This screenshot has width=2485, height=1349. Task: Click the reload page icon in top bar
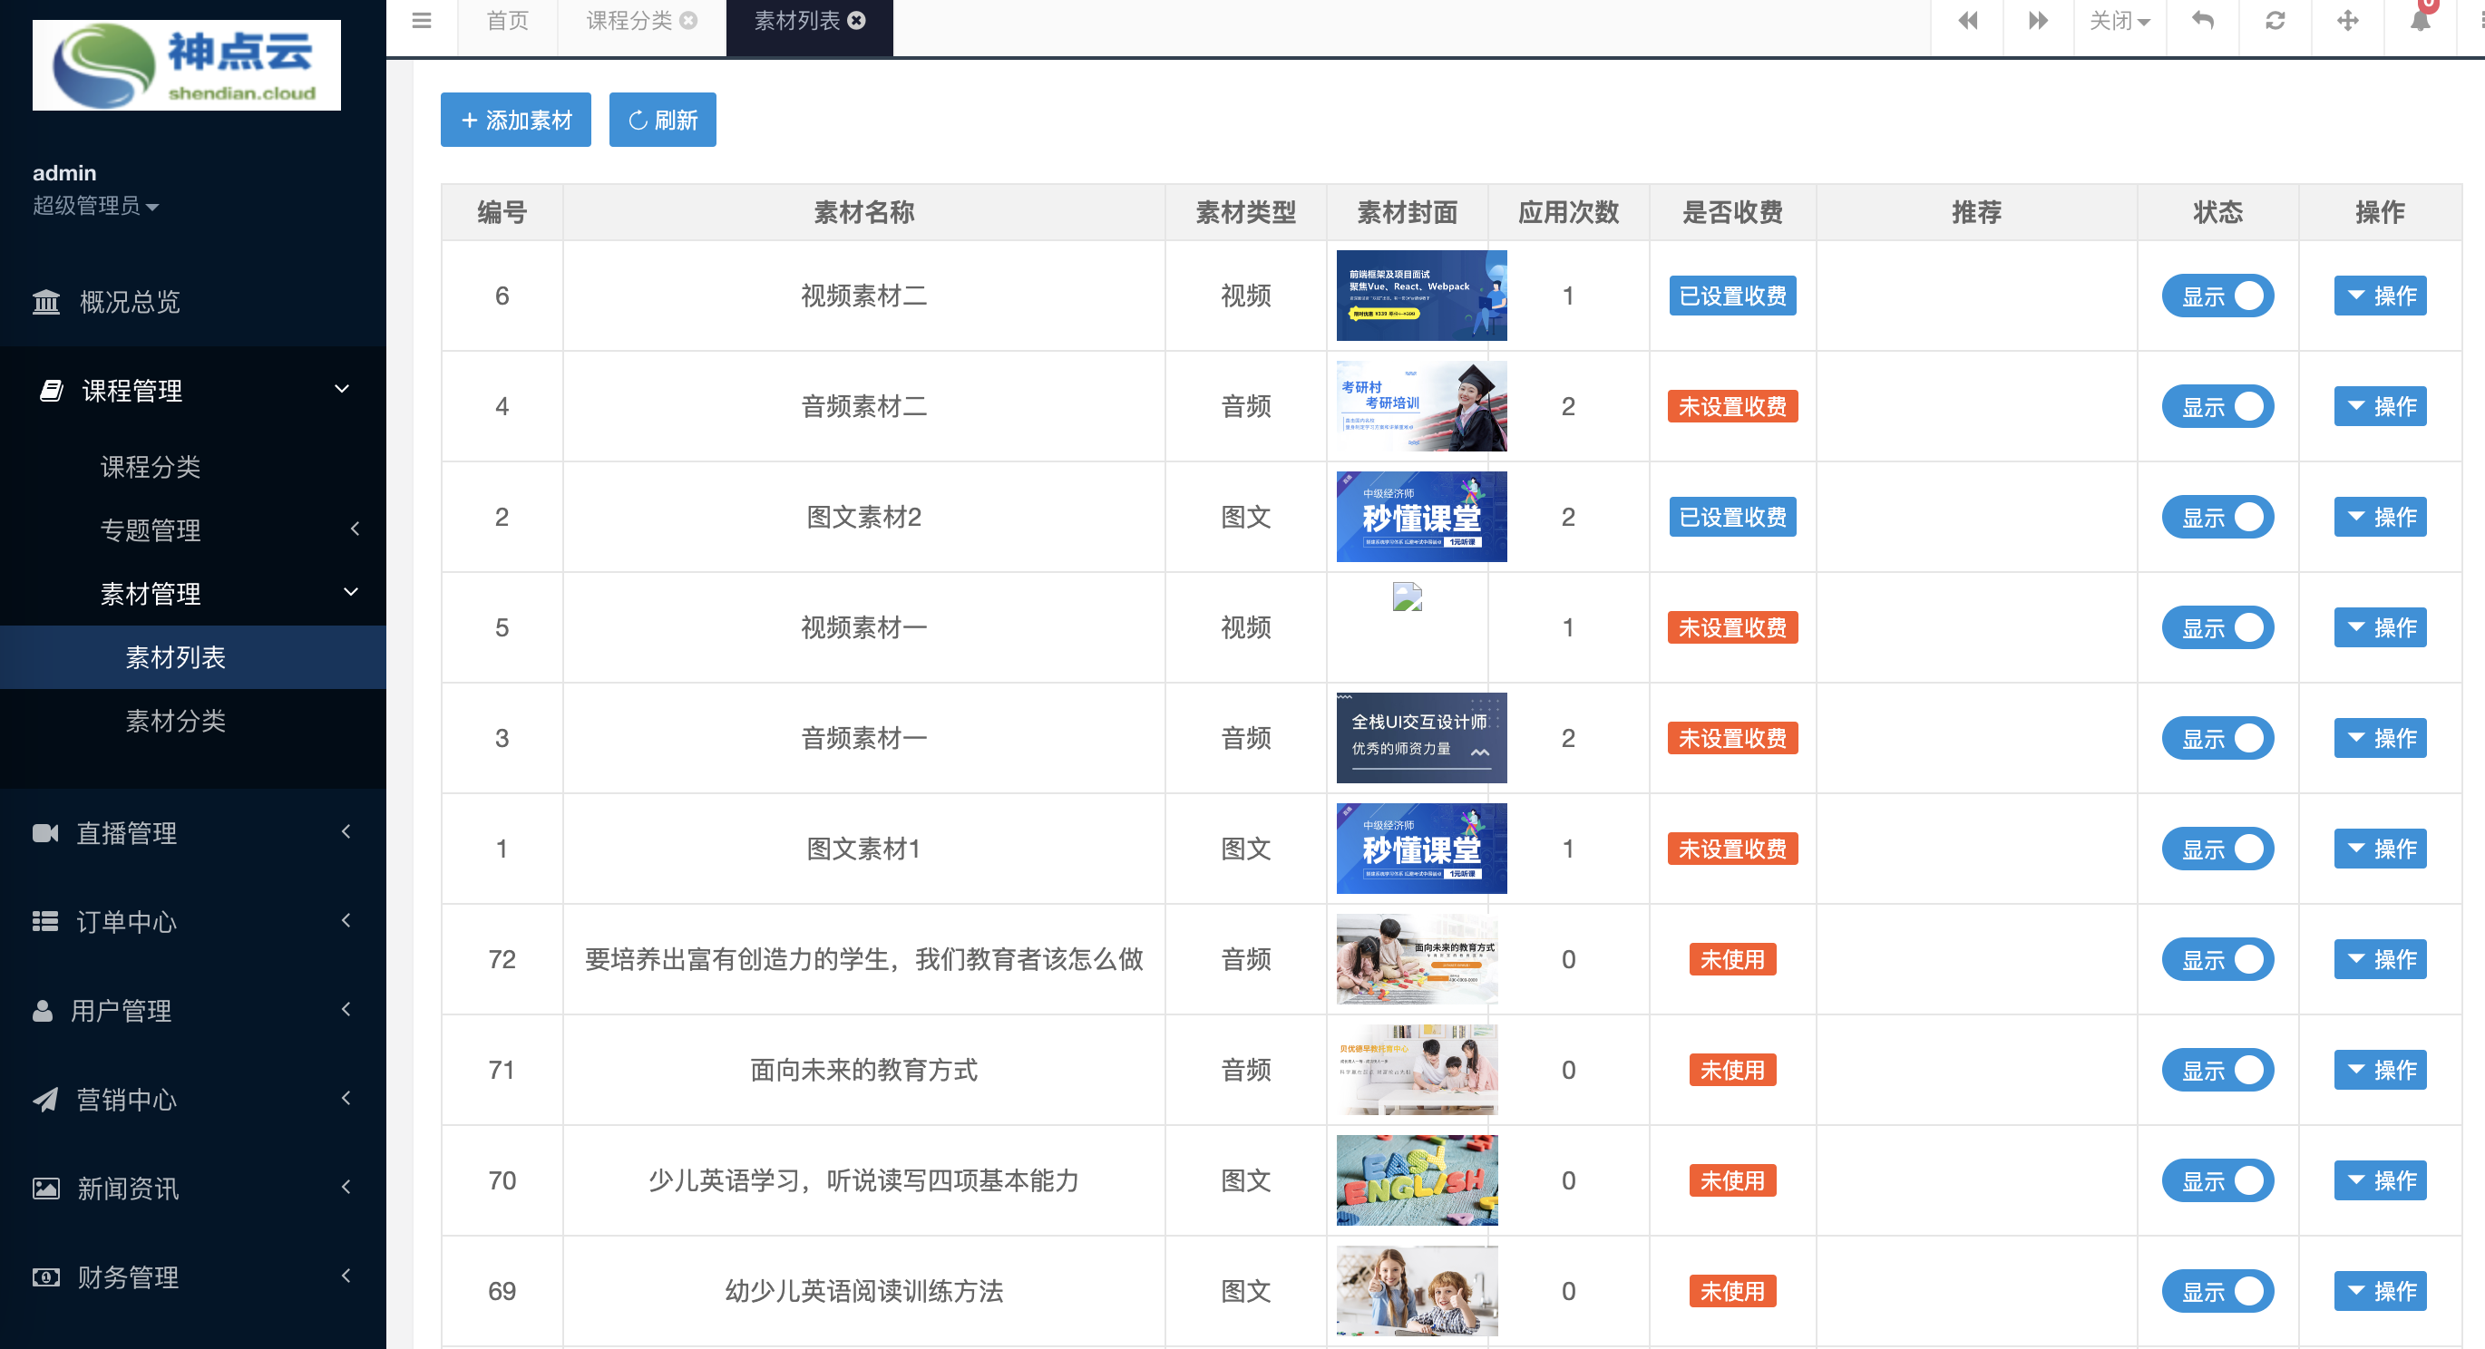[x=2275, y=20]
